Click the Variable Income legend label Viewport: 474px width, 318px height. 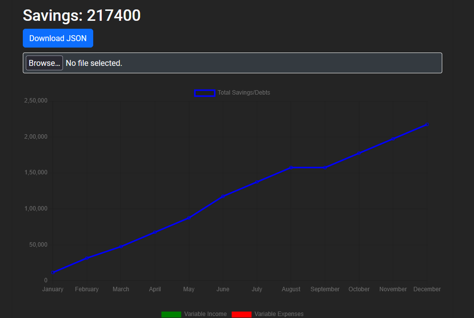(x=206, y=314)
